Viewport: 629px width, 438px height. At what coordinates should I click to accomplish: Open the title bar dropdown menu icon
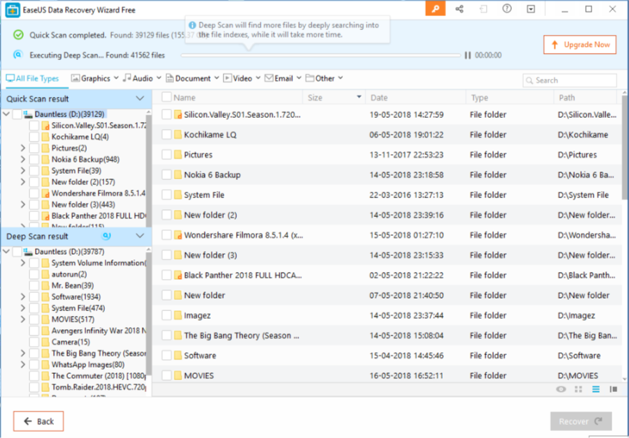point(531,9)
